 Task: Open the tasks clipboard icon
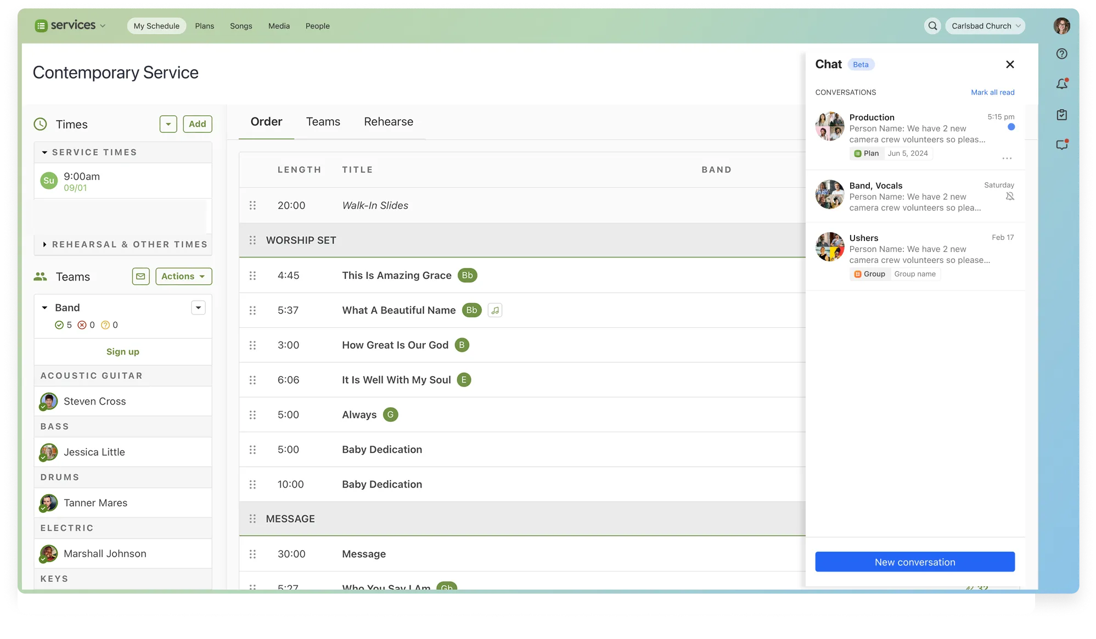[x=1062, y=115]
